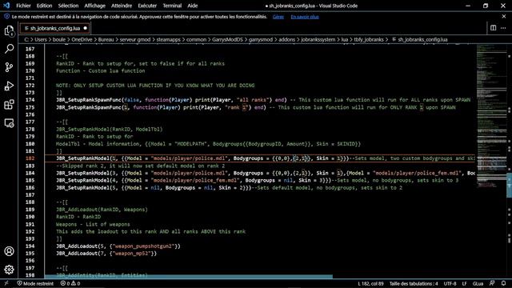Image resolution: width=512 pixels, height=288 pixels.
Task: Expand the jobrankssystem breadcrumb
Action: pos(318,39)
